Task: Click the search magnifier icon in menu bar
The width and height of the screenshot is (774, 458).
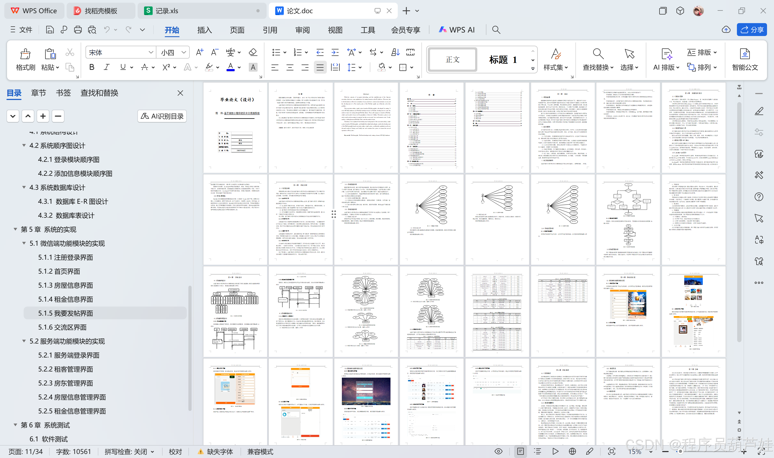Action: tap(496, 30)
